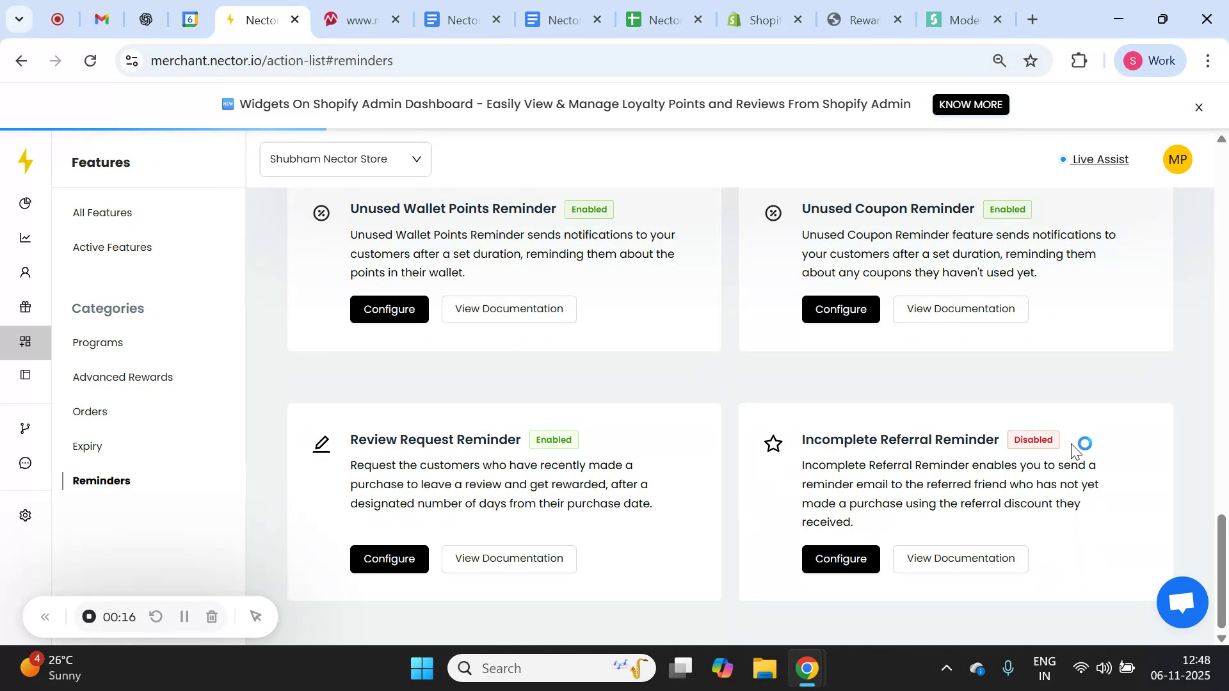Switch to the Shopify browser tab
The height and width of the screenshot is (691, 1229).
[762, 20]
